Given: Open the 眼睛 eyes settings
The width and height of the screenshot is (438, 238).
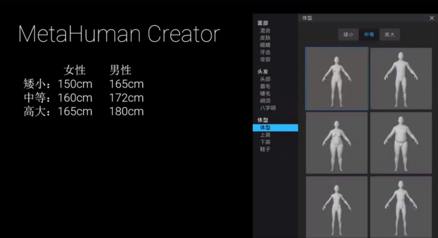Looking at the screenshot, I should coord(265,45).
